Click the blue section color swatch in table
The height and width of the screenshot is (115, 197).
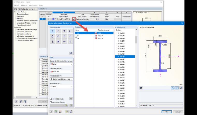53,19
